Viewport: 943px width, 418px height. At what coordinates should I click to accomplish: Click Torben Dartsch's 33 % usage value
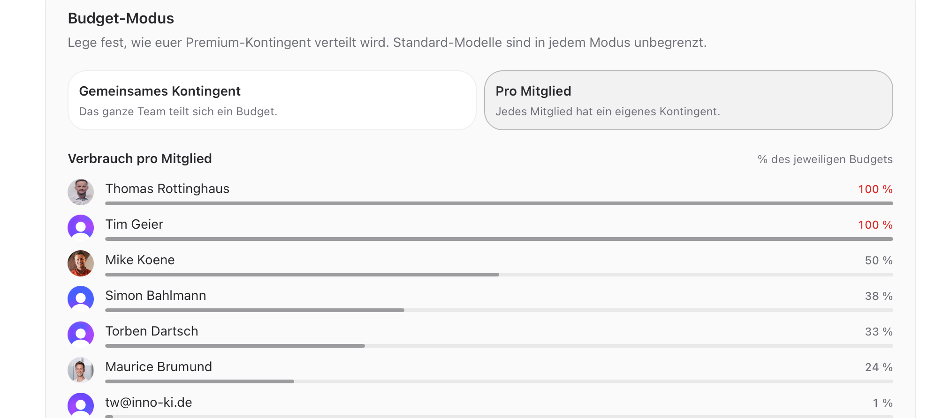[879, 332]
